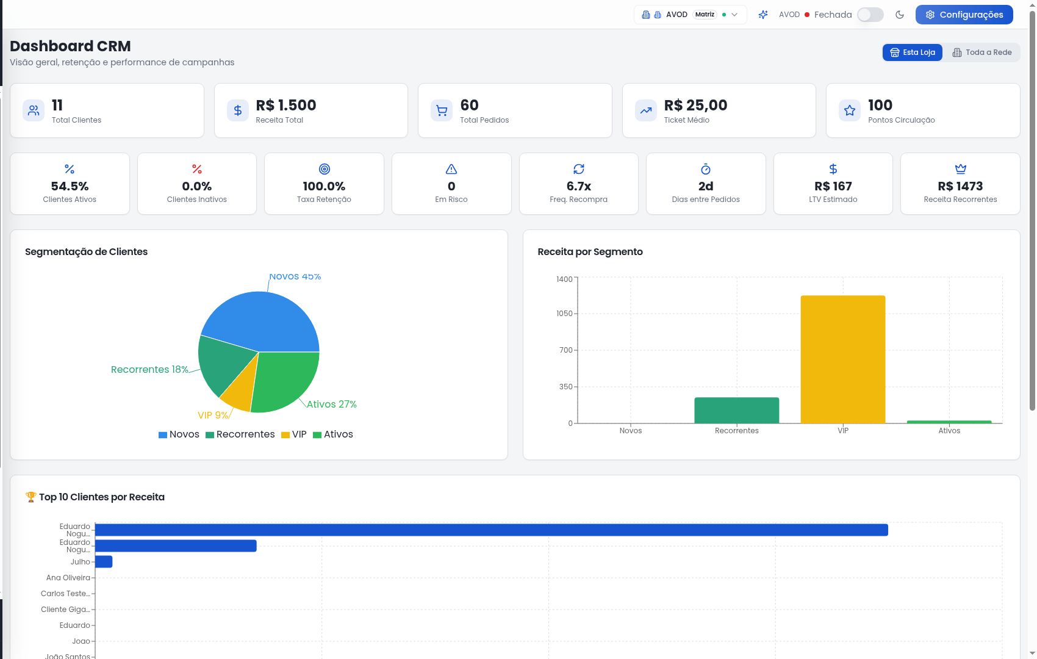Click the dollar icon on LTV Estimado card
Screen dimensions: 1037x659
tap(833, 169)
